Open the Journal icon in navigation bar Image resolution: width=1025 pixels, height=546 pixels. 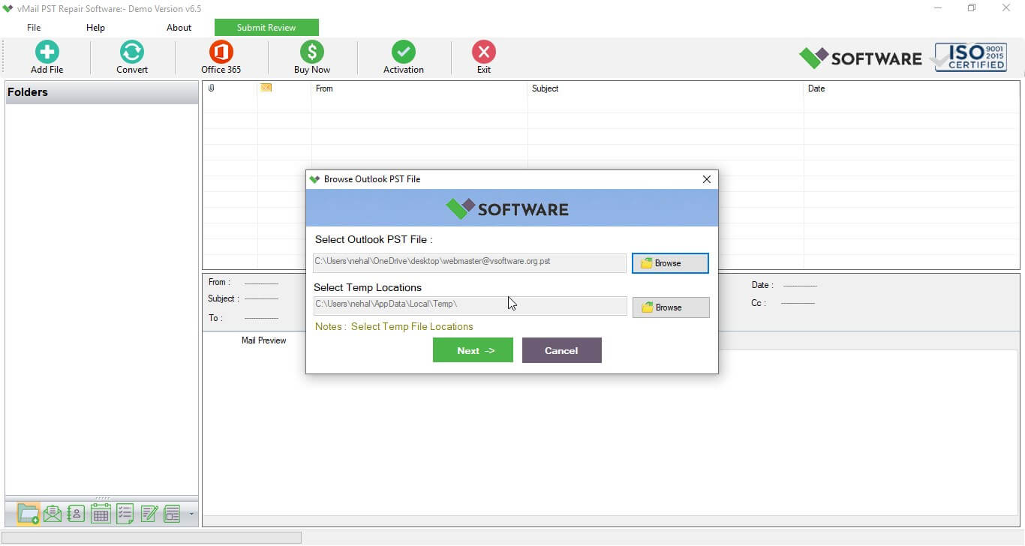pyautogui.click(x=173, y=514)
